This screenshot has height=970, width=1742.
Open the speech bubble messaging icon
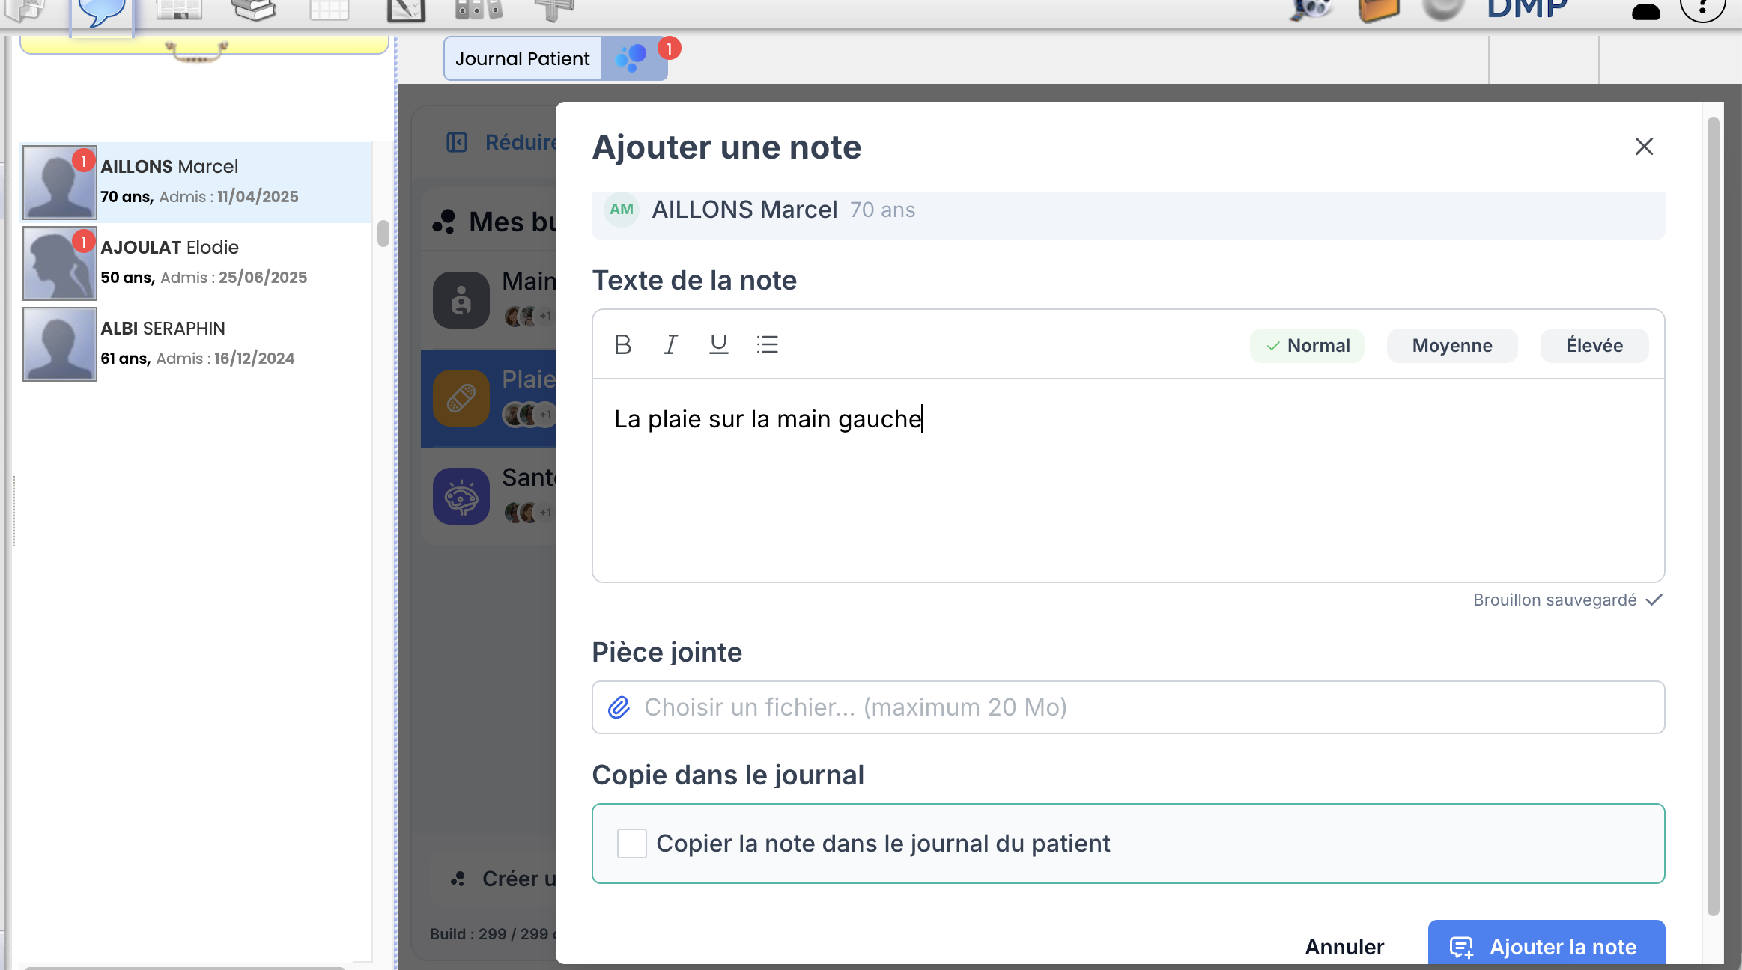(x=101, y=11)
